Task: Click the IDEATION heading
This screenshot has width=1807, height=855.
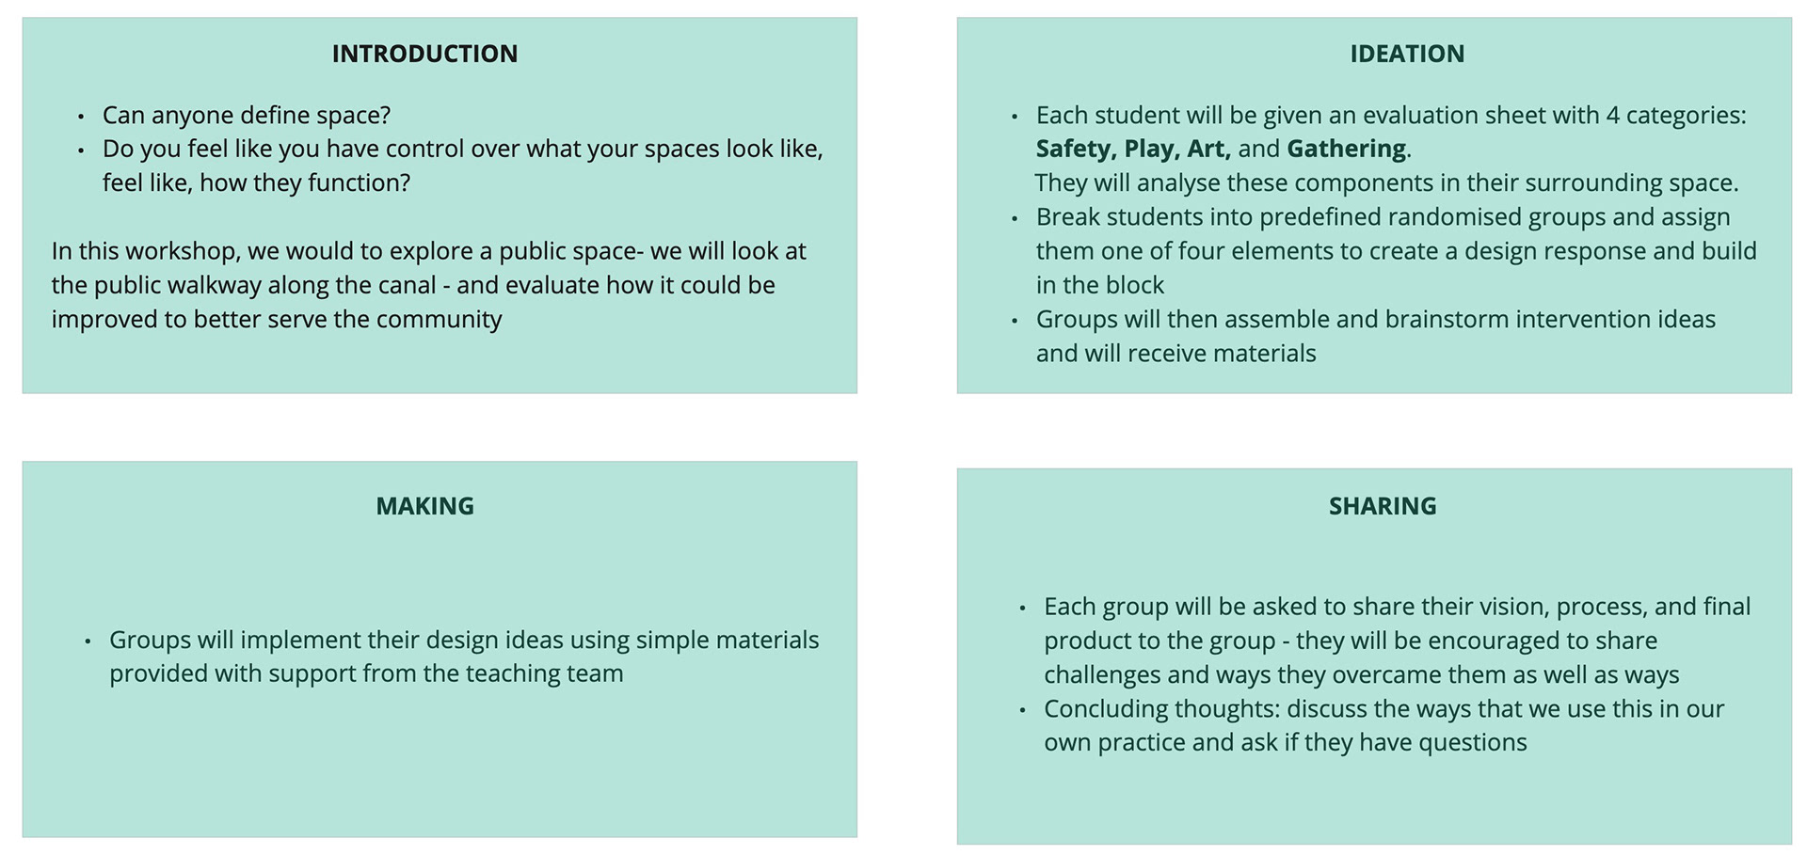Action: [1407, 54]
